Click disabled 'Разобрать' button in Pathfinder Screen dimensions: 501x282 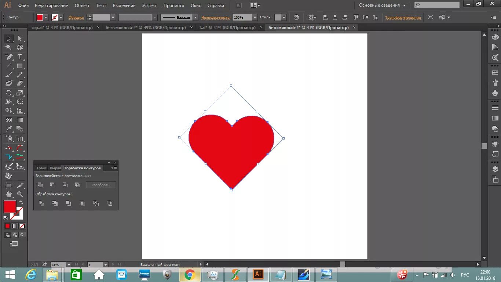coord(101,185)
